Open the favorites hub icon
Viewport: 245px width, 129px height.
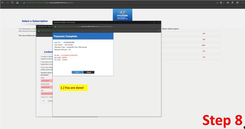[228, 2]
